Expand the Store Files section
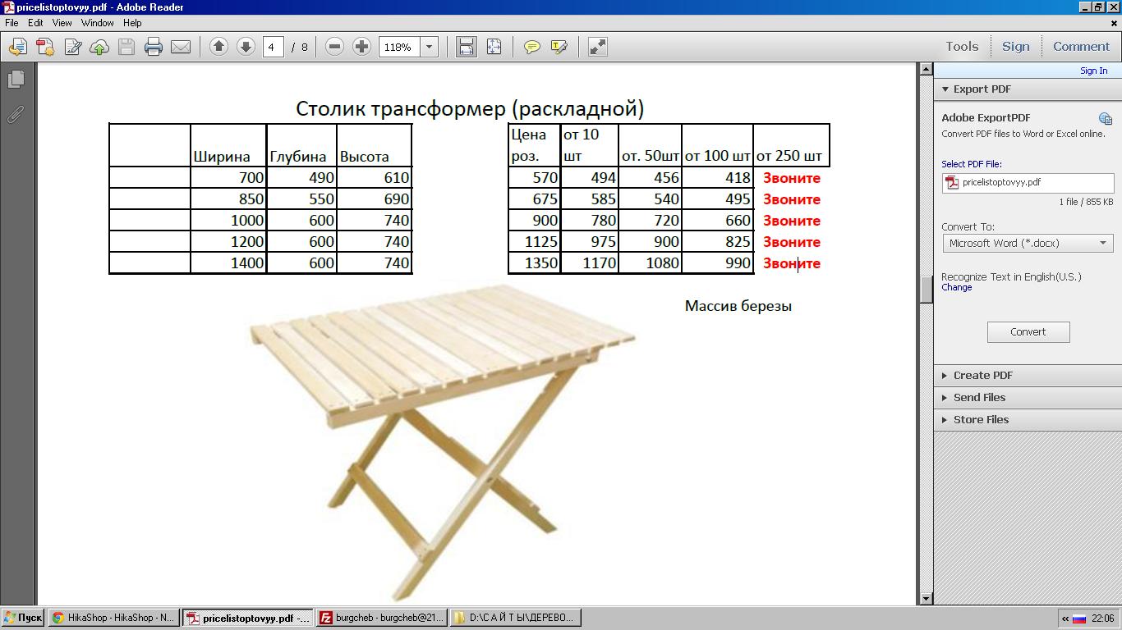The height and width of the screenshot is (630, 1122). pyautogui.click(x=1028, y=419)
